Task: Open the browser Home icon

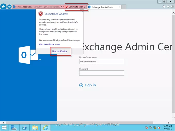Action: 164,7
